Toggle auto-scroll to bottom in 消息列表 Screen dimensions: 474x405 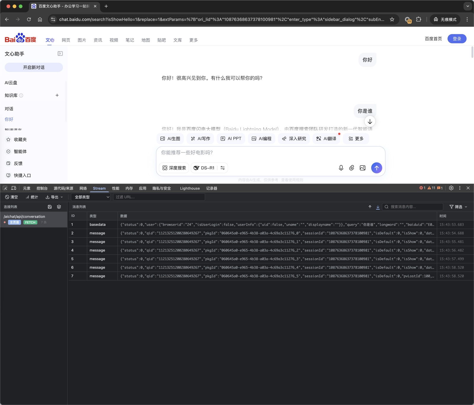(x=378, y=207)
